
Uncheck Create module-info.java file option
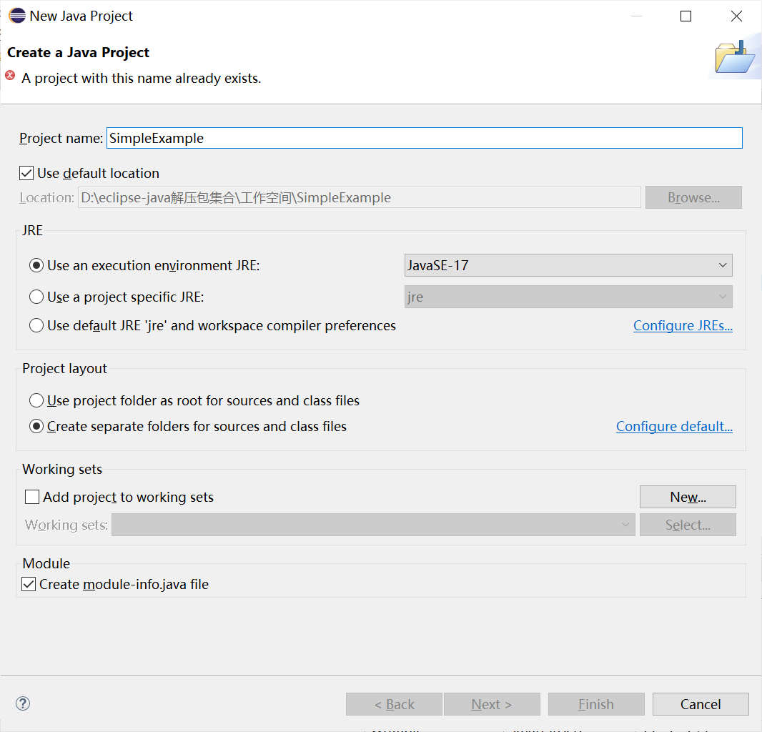[29, 584]
